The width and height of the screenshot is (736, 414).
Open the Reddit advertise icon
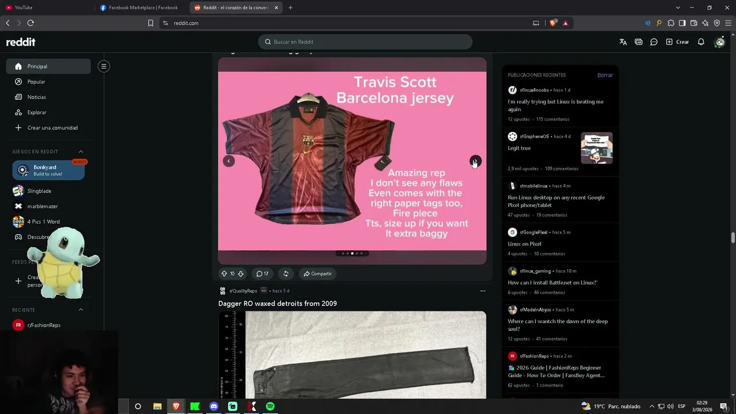tap(638, 42)
